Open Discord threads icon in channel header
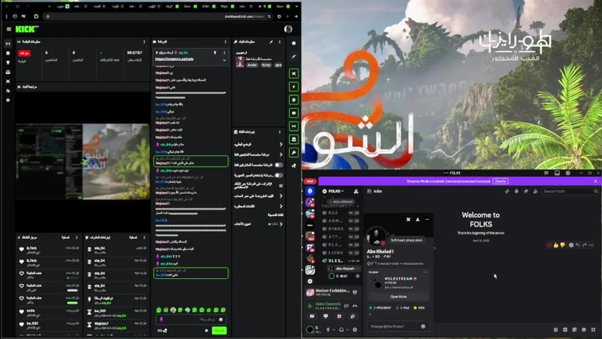602x339 pixels. [x=507, y=191]
